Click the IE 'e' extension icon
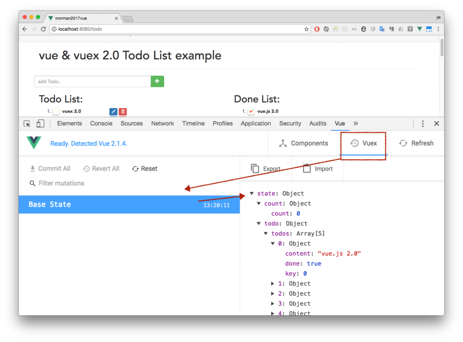463x342 pixels. tap(364, 29)
